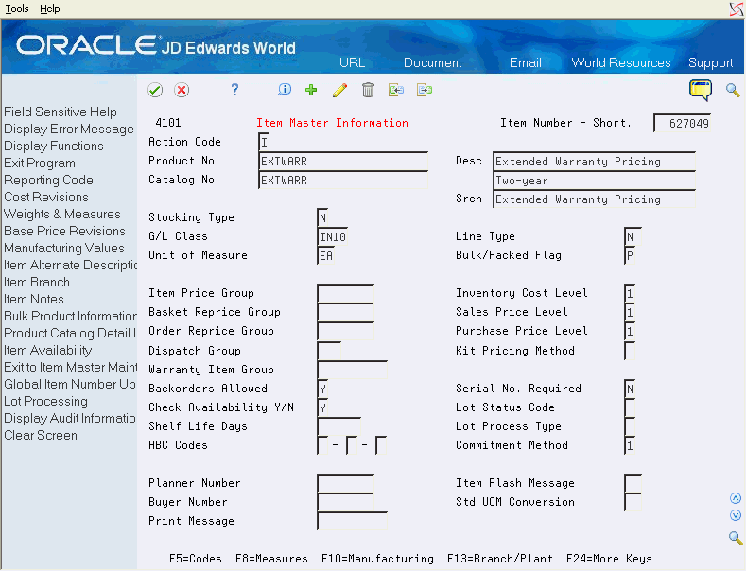Select Clear Screen option
The height and width of the screenshot is (571, 746).
pos(41,436)
